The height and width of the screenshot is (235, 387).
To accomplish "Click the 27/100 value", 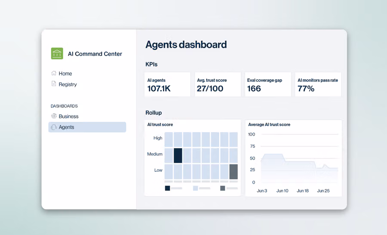I will click(x=210, y=89).
